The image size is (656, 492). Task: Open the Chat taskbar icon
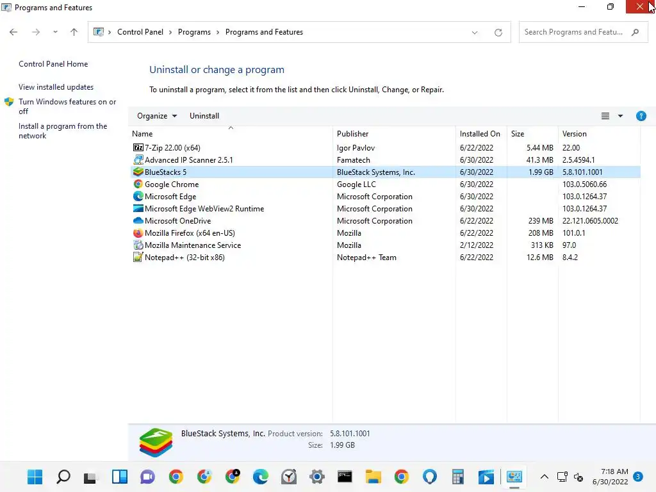click(x=148, y=477)
